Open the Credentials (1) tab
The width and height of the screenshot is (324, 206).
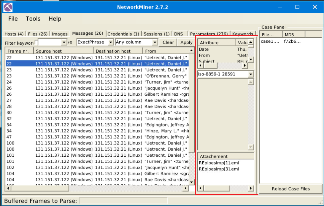(123, 34)
